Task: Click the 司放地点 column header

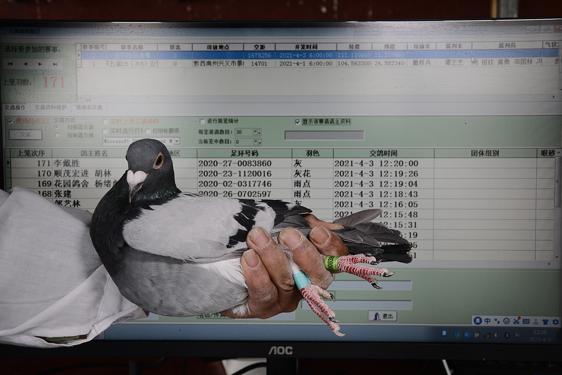Action: click(218, 47)
